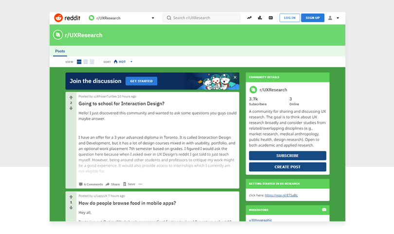Open the user profile icon menu

330,18
